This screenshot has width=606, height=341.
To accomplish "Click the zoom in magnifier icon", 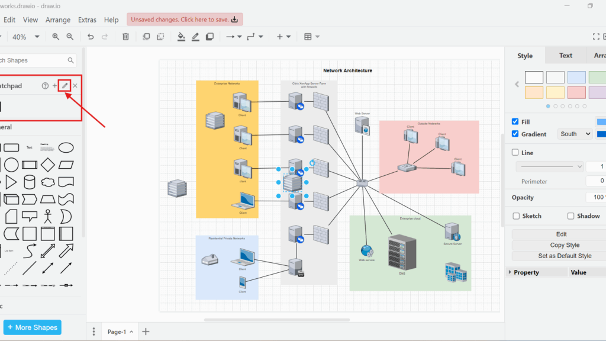I will (x=56, y=37).
